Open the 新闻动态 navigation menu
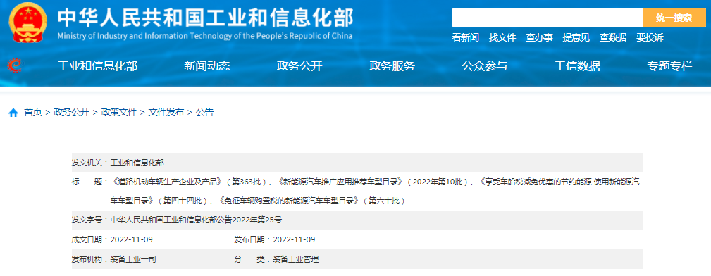The height and width of the screenshot is (276, 711). (206, 66)
